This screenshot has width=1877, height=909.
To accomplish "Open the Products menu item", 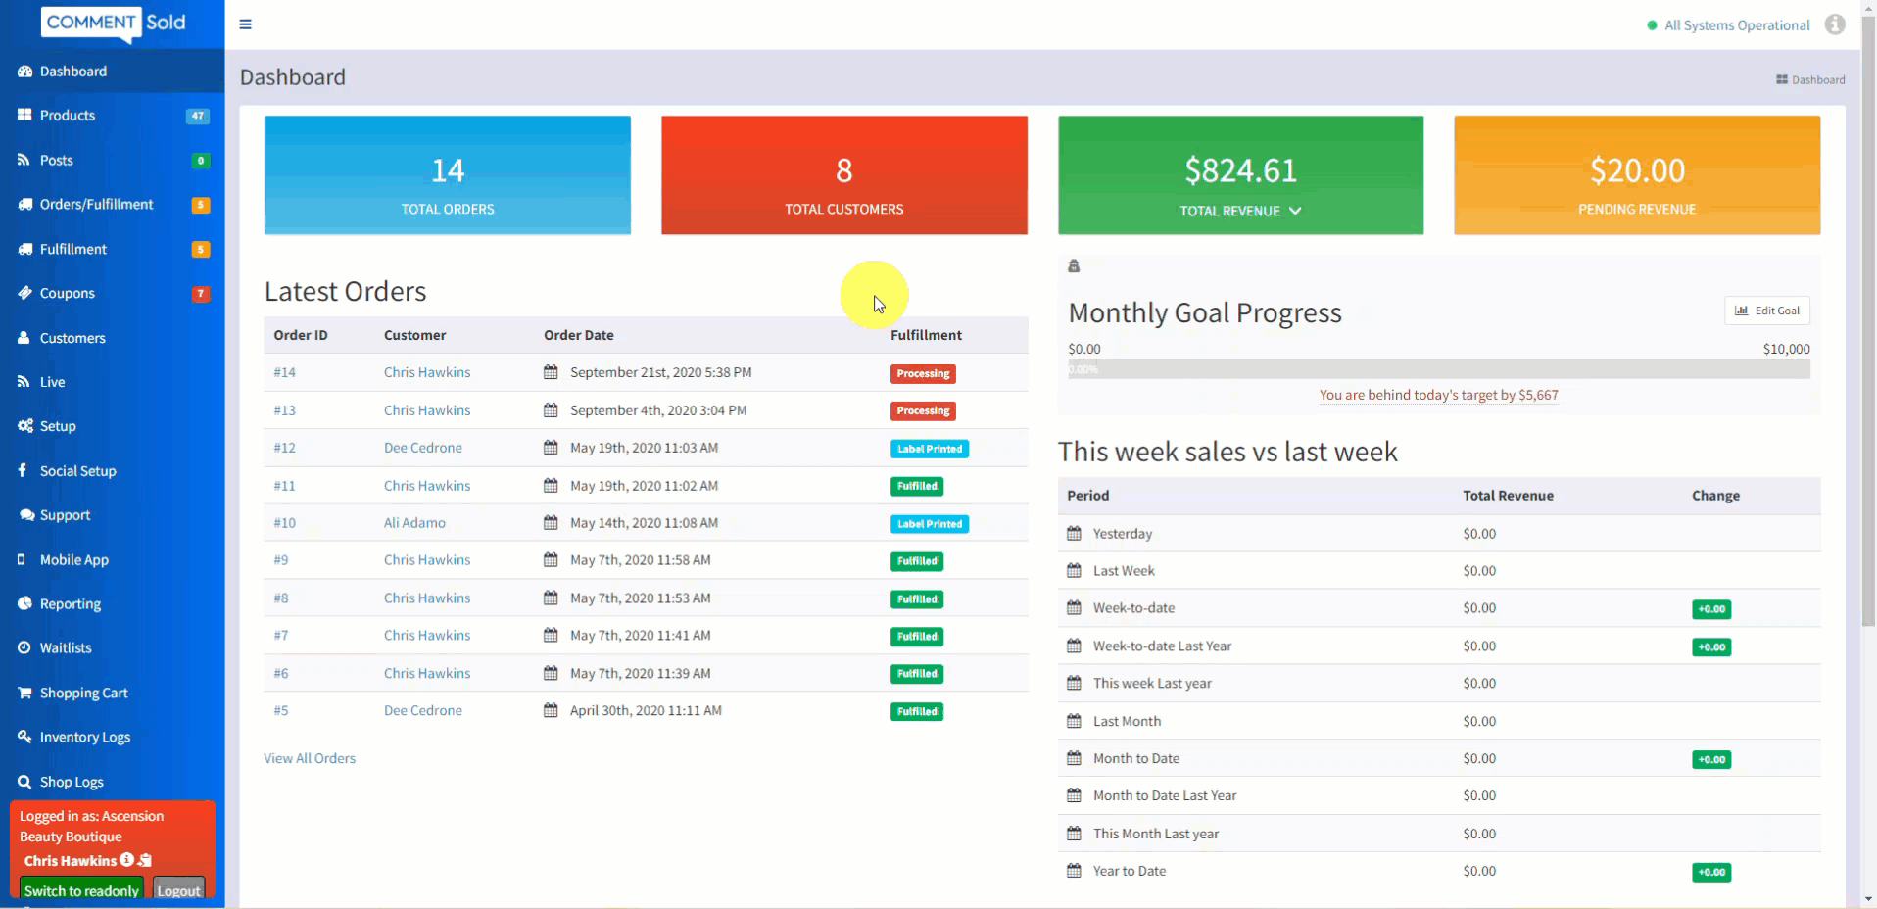I will pos(68,116).
